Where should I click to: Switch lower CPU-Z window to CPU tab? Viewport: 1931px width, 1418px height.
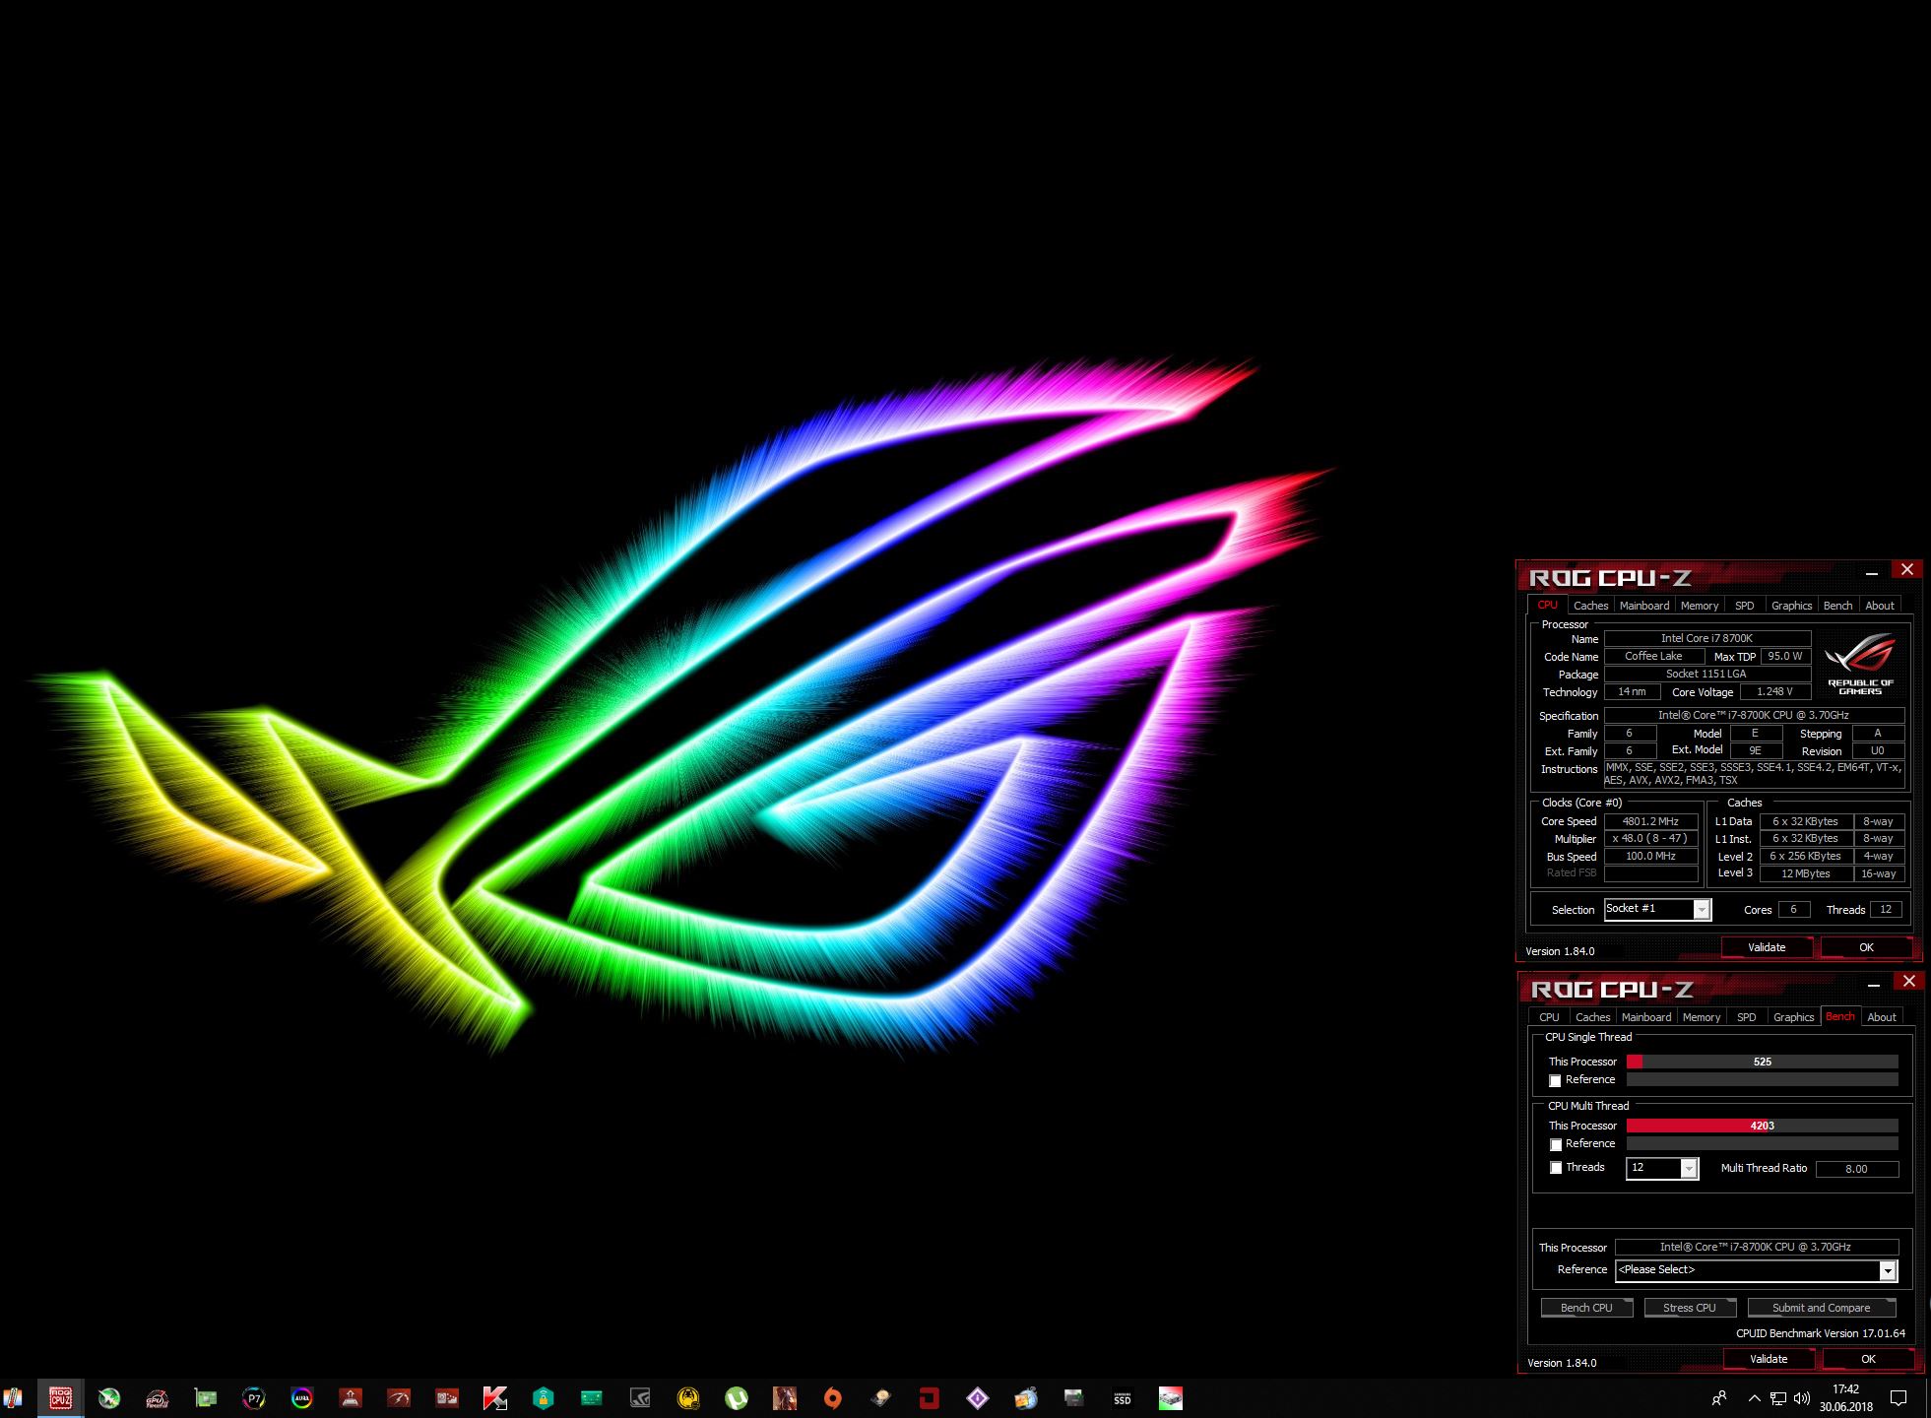[1549, 1017]
